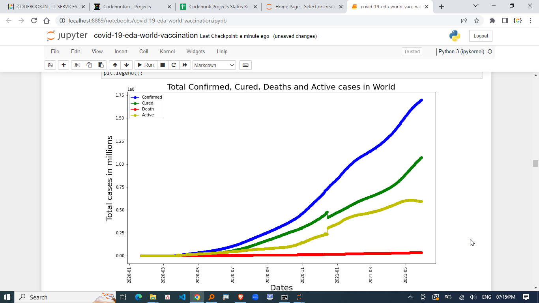Toggle the browser side panel
This screenshot has width=539, height=303.
[505, 21]
